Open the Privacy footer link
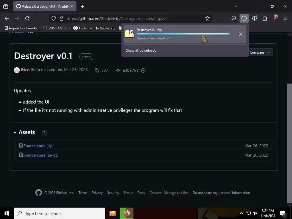Viewport: 292px width, 219px height. click(x=97, y=193)
